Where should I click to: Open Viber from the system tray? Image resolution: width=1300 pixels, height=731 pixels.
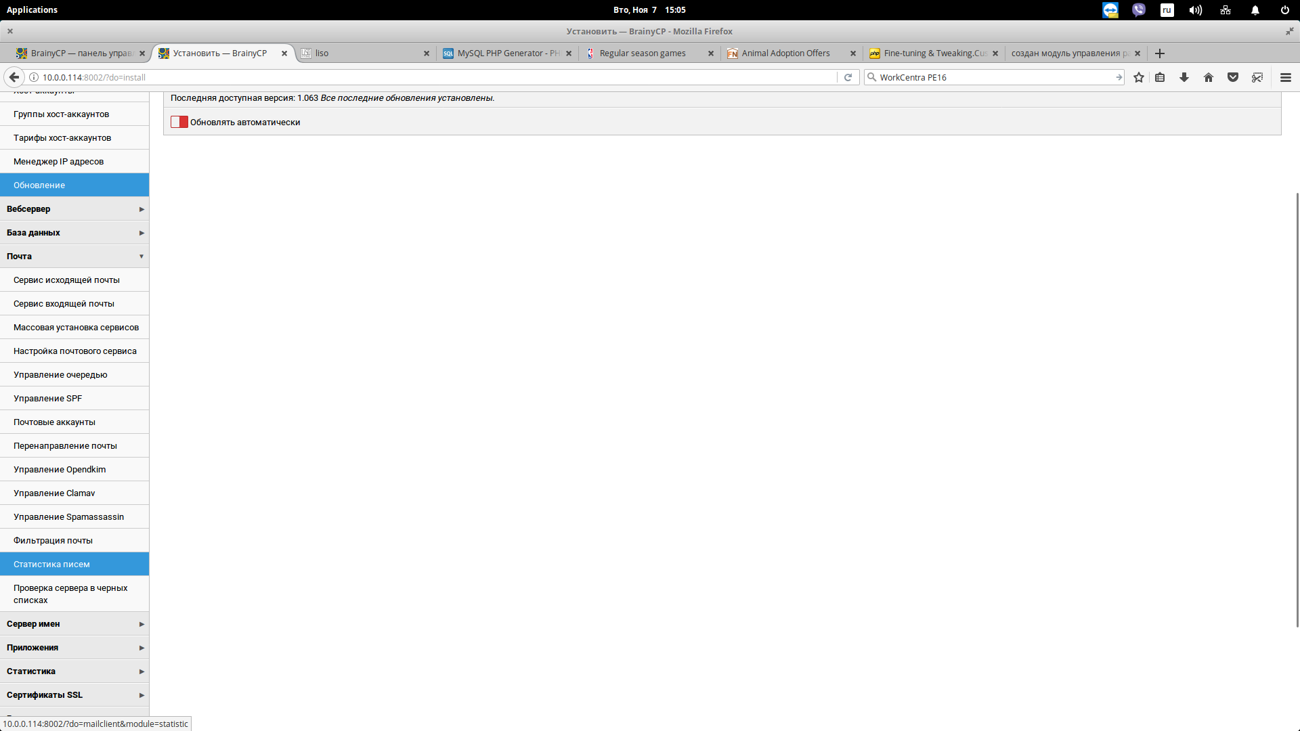[1138, 9]
